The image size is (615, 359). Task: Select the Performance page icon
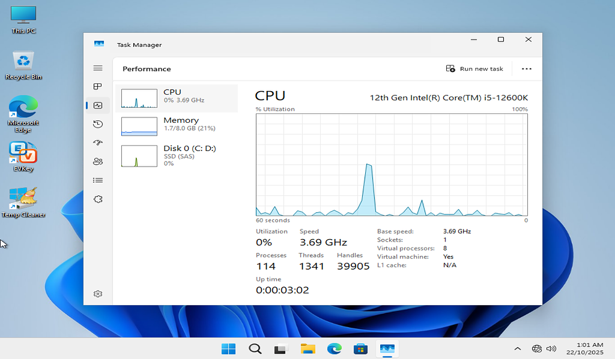(98, 105)
